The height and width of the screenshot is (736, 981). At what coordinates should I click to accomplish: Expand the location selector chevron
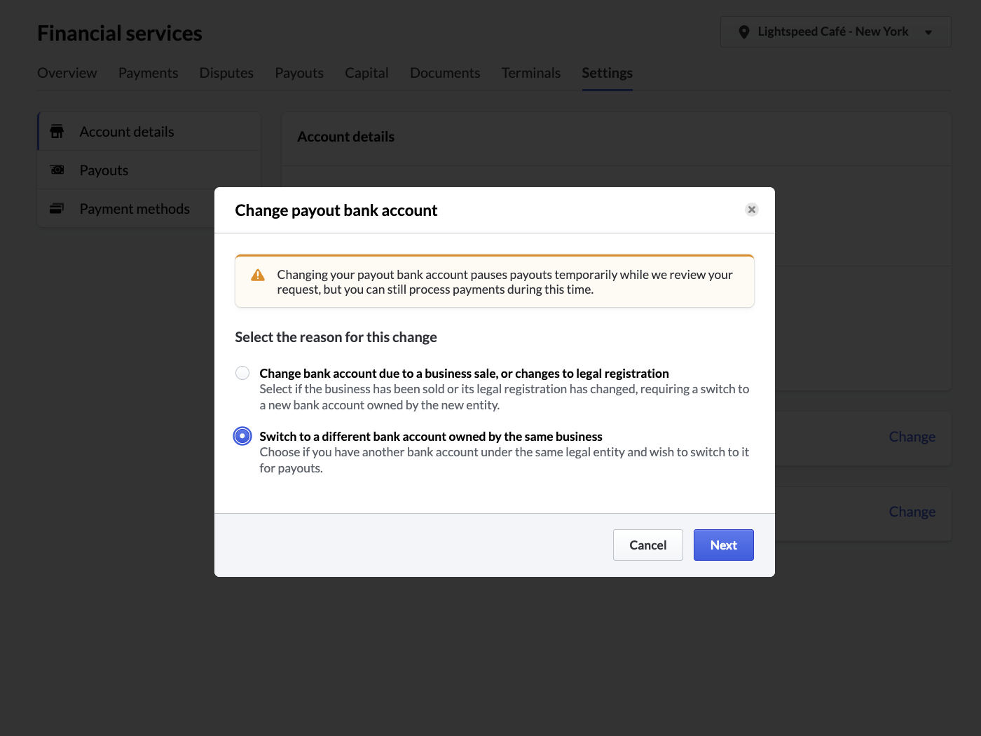click(x=929, y=32)
